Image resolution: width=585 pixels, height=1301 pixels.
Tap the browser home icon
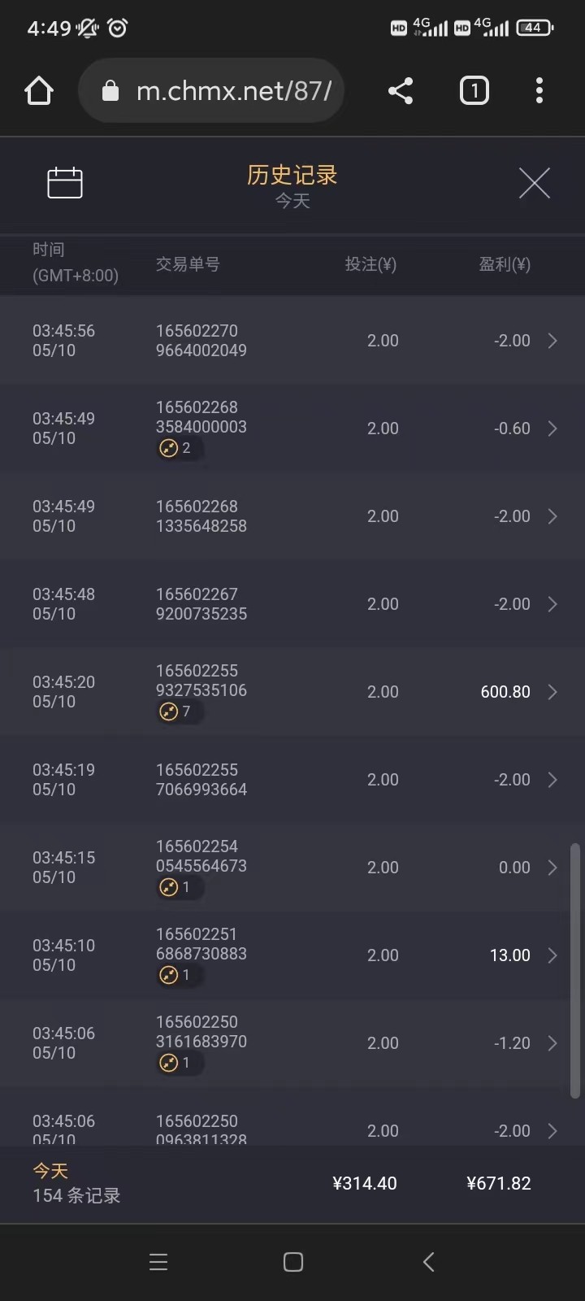point(39,91)
